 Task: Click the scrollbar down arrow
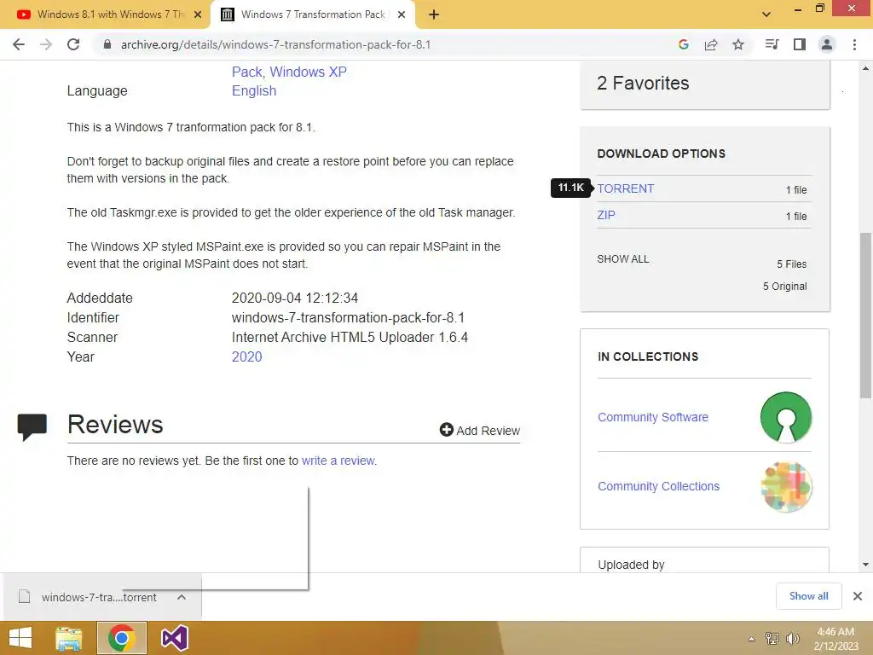865,565
